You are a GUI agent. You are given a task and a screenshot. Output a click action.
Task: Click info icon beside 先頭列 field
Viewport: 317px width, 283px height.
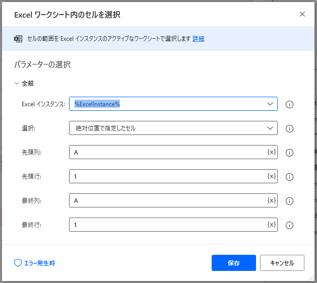290,153
